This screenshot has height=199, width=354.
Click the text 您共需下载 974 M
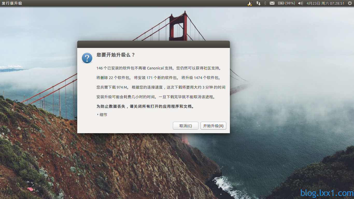112,87
